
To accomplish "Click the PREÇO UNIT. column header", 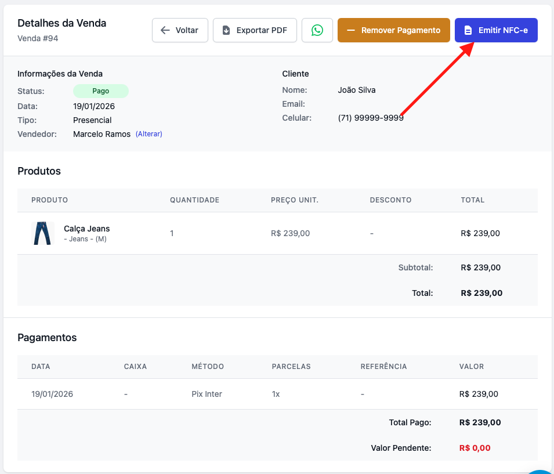I will [x=295, y=200].
